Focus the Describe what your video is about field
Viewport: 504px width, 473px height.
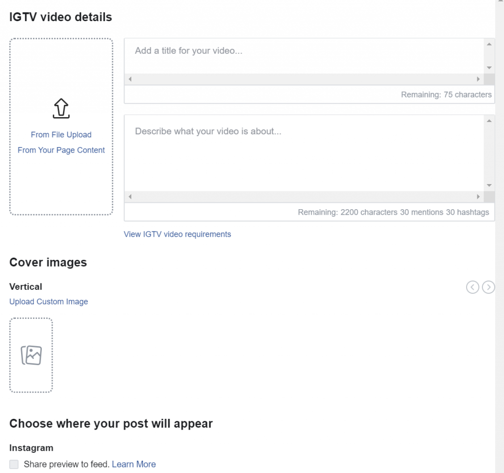click(x=304, y=153)
